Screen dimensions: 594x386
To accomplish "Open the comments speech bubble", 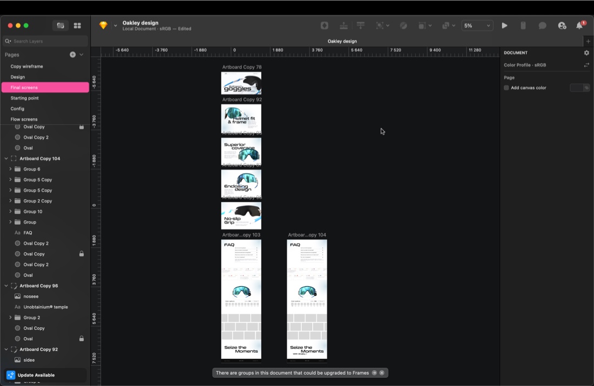I will pos(542,26).
